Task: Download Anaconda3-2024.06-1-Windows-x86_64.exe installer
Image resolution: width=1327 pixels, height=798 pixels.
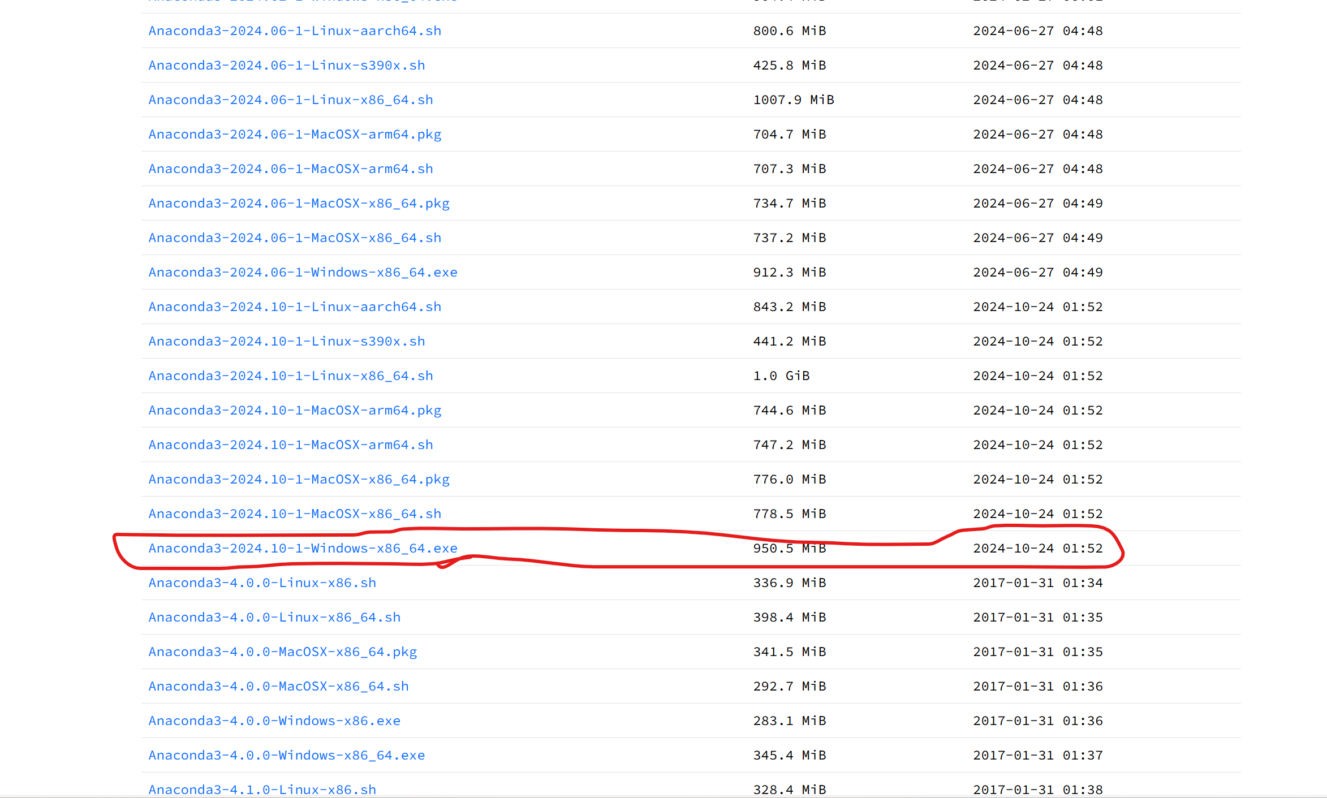Action: [x=303, y=272]
